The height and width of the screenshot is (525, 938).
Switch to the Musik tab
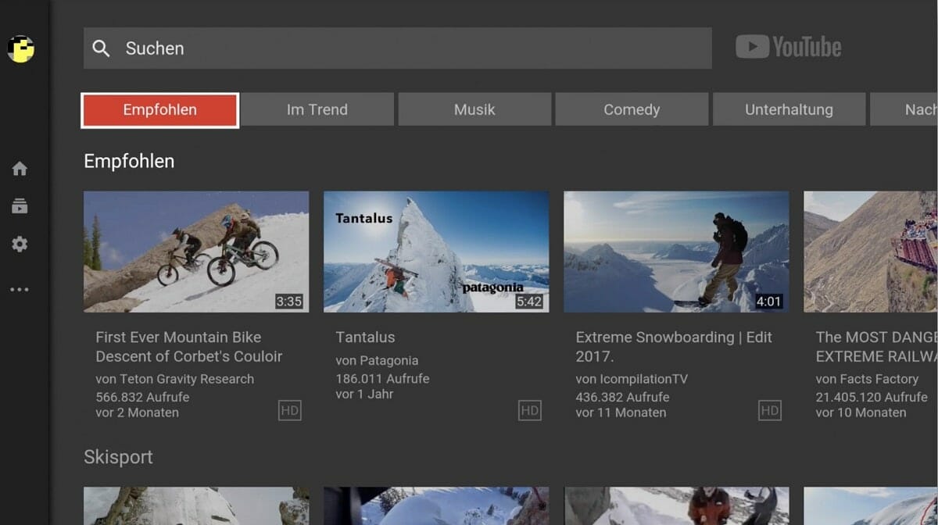coord(474,110)
